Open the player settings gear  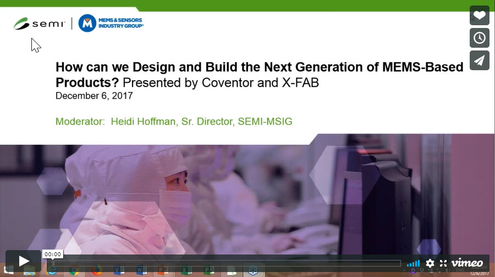pos(430,263)
